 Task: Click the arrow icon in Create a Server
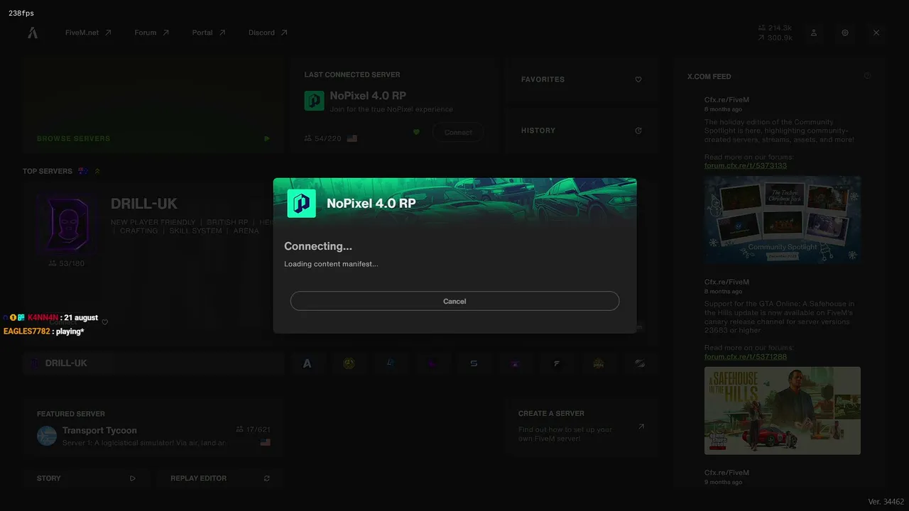641,427
